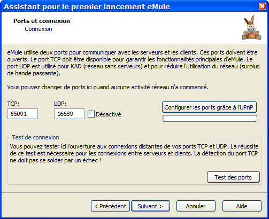Click the UDP: label above port field
This screenshot has width=269, height=219.
[x=60, y=104]
